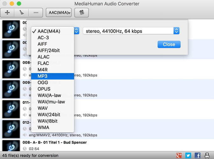Click eng:WMAV2, 44100Hz, stereo, 192kbps info line
The height and width of the screenshot is (159, 214).
click(63, 135)
